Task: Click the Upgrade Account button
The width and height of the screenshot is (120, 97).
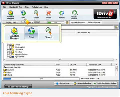Action: (x=78, y=22)
